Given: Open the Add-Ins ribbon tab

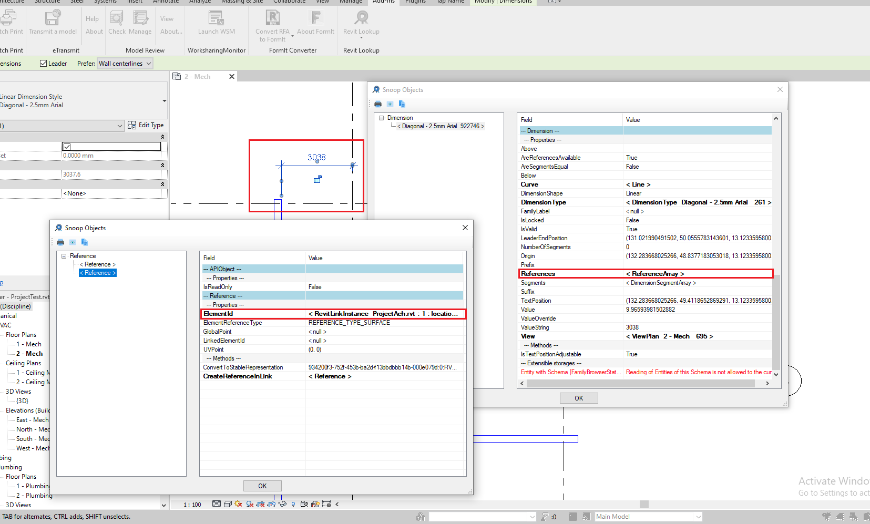Looking at the screenshot, I should click(383, 2).
